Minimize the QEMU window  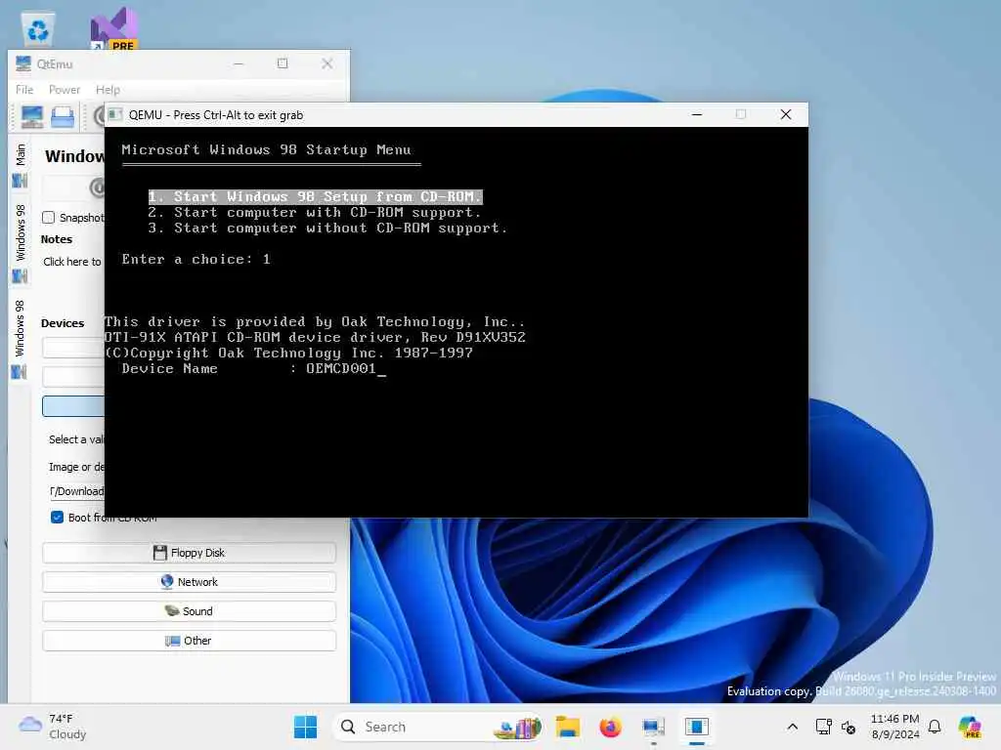(x=697, y=115)
